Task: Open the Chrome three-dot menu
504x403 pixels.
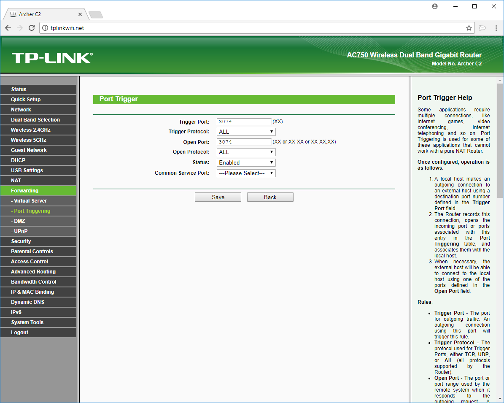Action: click(496, 28)
